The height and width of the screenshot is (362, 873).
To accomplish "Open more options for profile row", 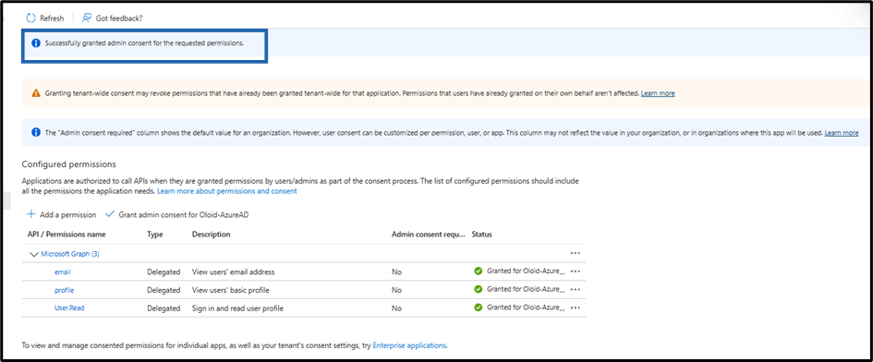I will (576, 290).
